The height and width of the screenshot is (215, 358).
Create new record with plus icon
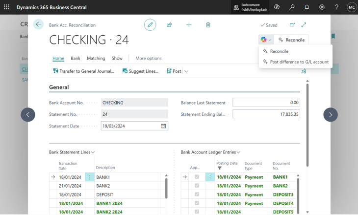189,25
